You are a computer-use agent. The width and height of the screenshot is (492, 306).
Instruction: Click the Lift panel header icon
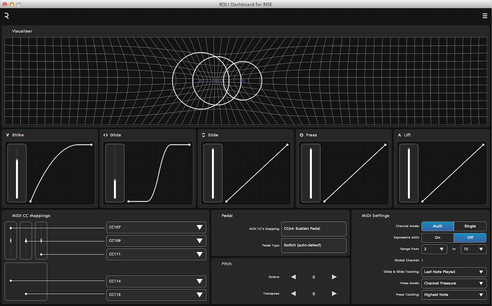coord(400,135)
